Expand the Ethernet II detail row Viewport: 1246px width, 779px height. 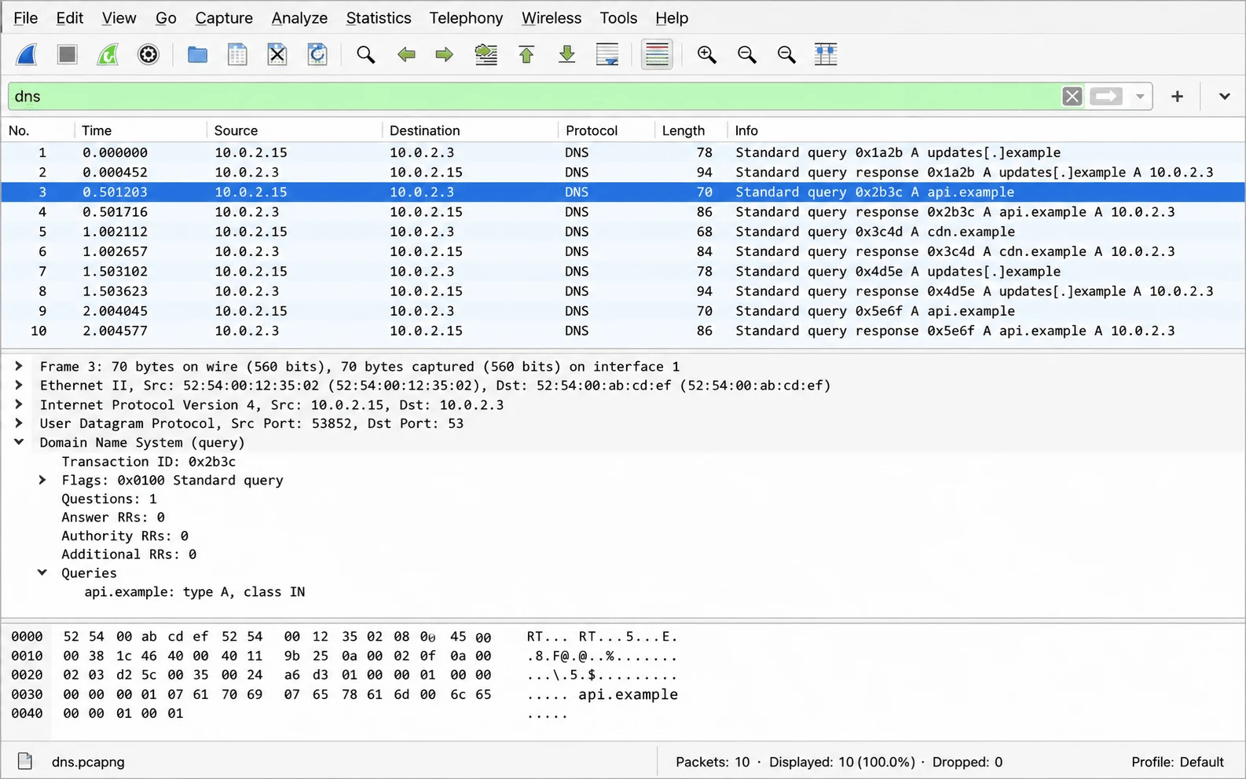tap(18, 386)
